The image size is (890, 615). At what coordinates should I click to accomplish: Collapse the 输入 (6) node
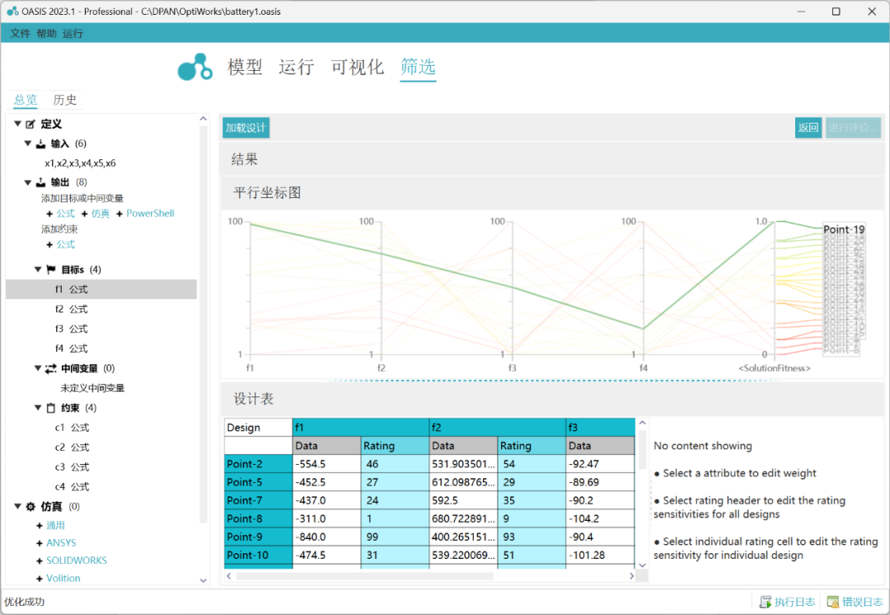tap(28, 143)
